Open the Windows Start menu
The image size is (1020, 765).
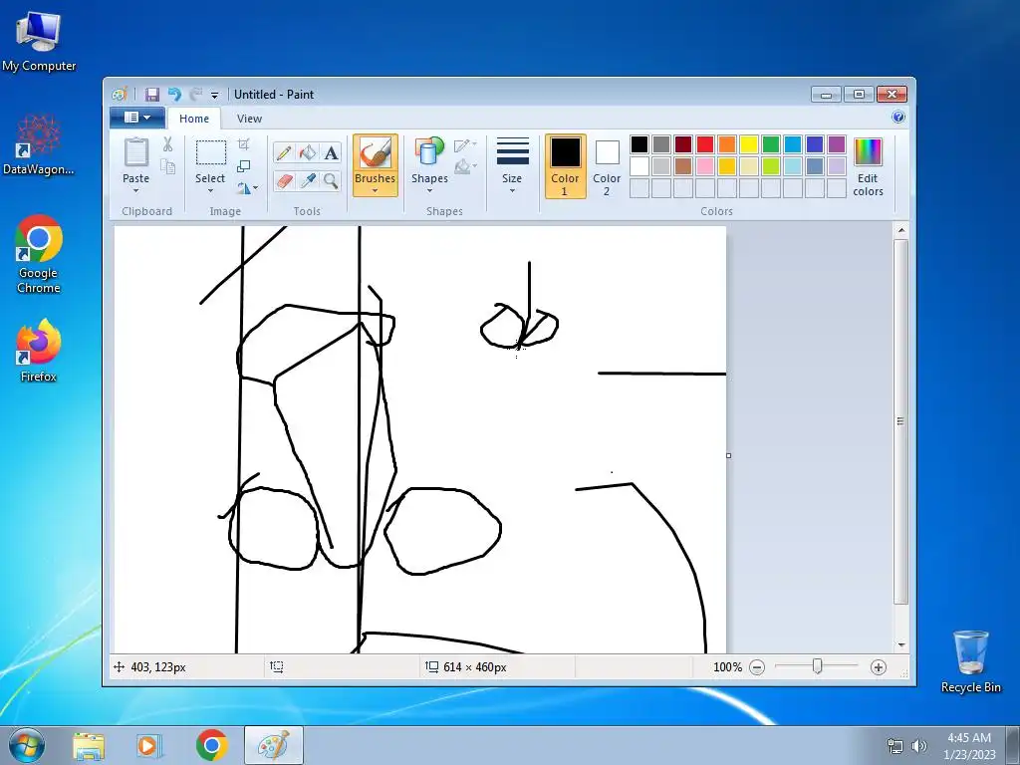tap(26, 745)
